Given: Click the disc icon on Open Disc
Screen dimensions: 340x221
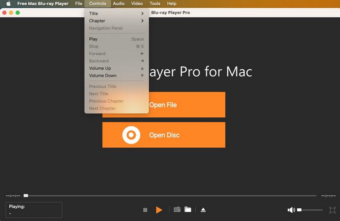Looking at the screenshot, I should [x=131, y=135].
